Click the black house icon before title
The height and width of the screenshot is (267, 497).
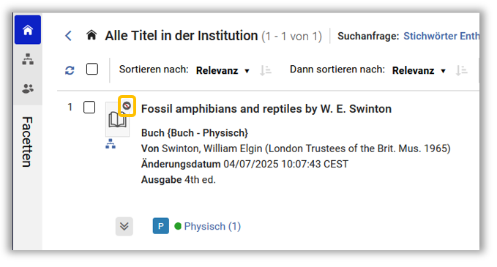(91, 35)
